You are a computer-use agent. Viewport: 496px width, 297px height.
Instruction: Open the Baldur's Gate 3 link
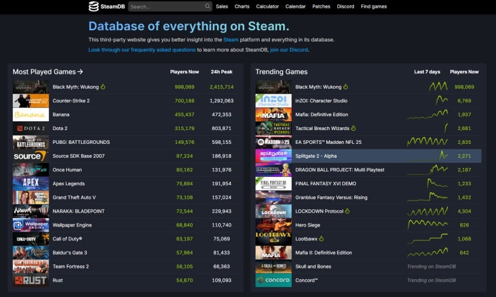point(69,252)
